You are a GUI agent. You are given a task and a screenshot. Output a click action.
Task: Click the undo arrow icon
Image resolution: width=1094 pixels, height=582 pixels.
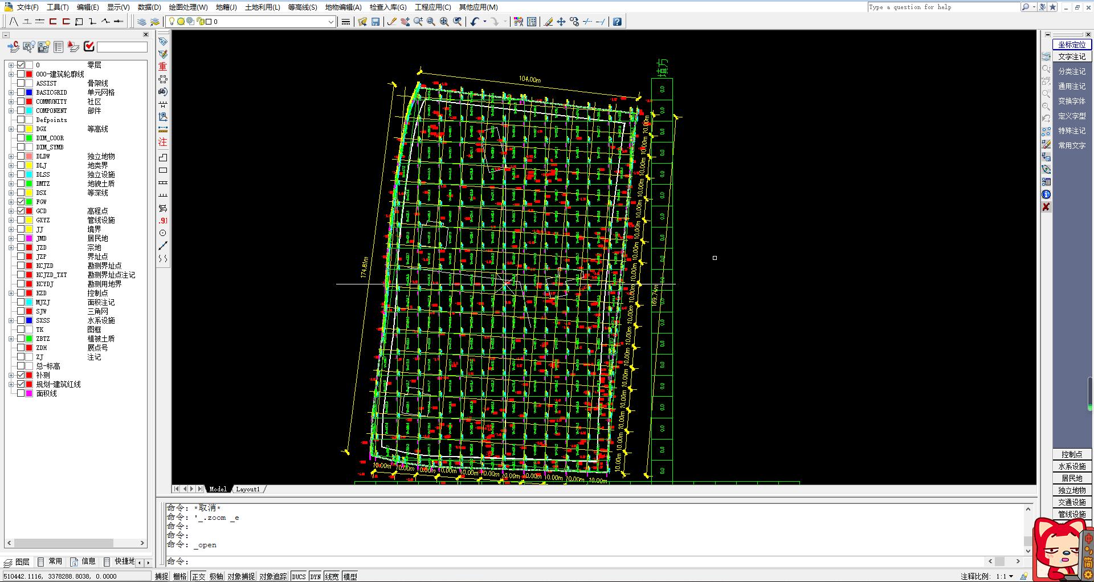point(475,22)
